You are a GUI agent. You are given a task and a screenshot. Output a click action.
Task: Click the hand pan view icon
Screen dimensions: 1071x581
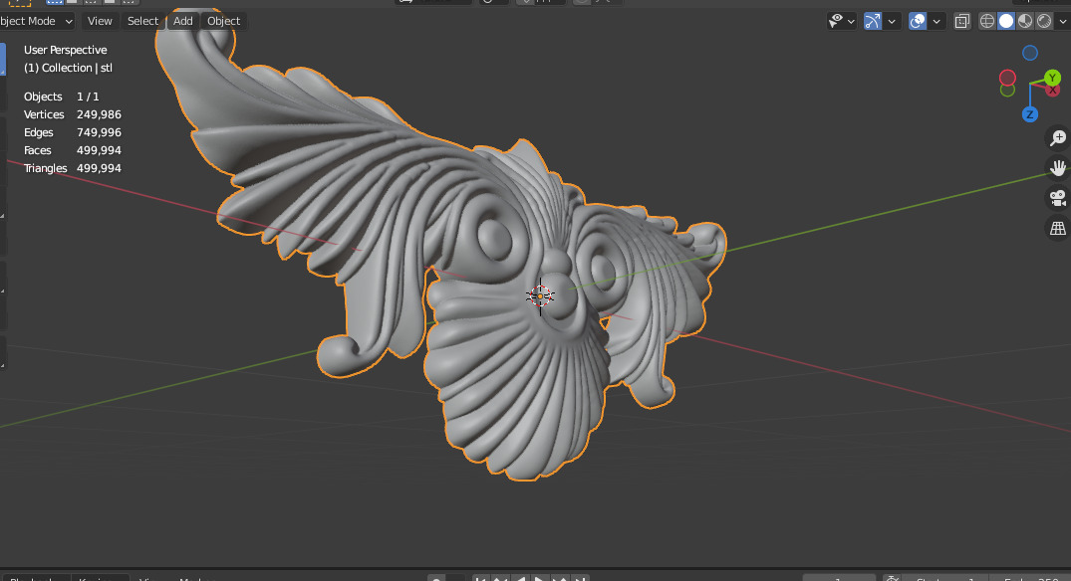click(x=1058, y=168)
